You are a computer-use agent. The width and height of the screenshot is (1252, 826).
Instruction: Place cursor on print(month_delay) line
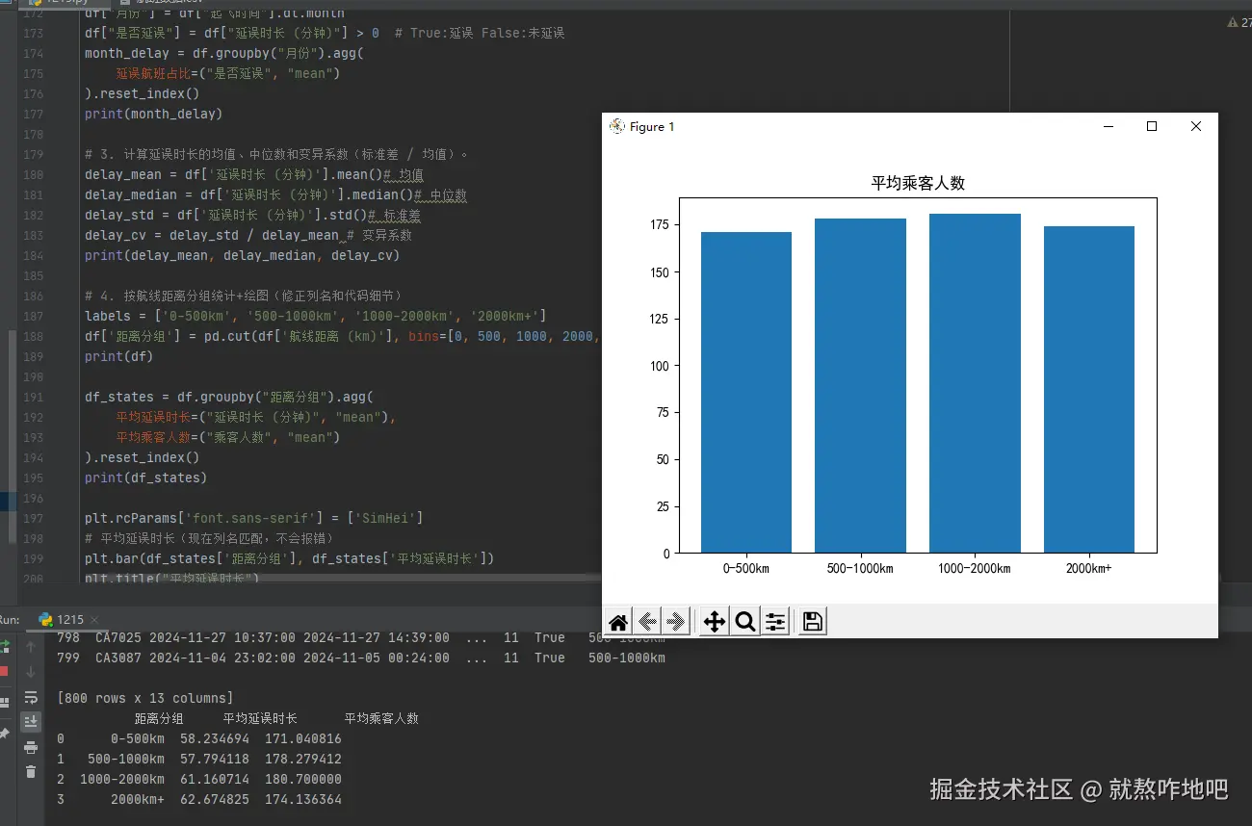click(x=153, y=114)
